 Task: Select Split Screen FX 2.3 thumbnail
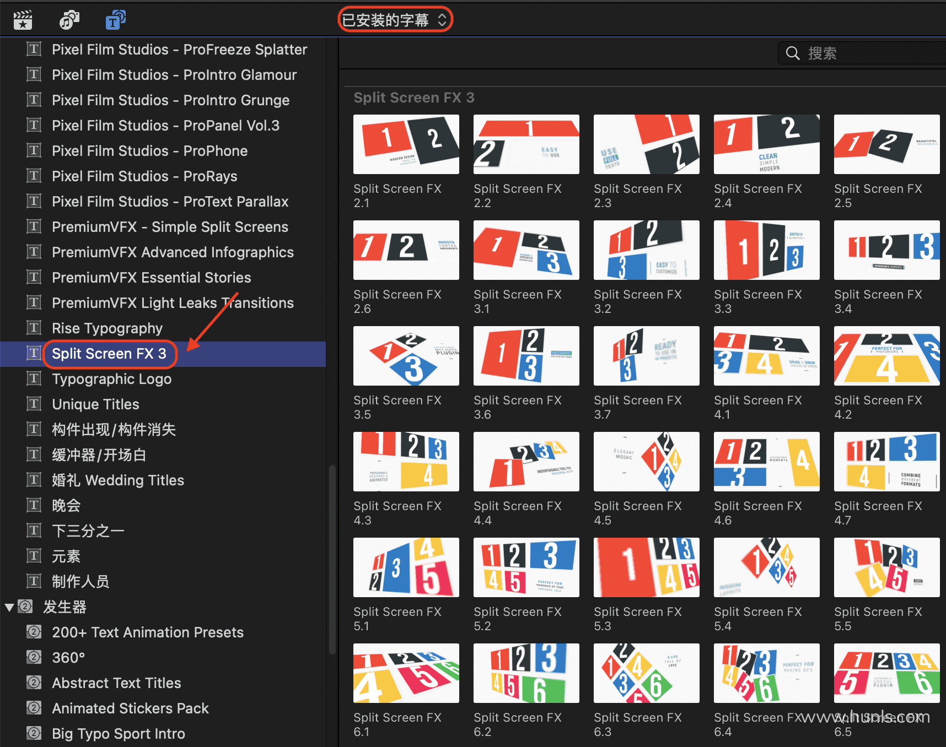coord(647,144)
